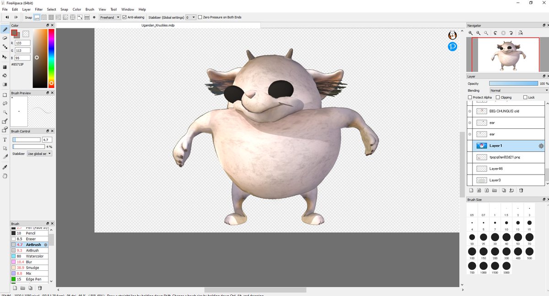
Task: Delete the brush with the trash icon in Brush panel
Action: 40,288
